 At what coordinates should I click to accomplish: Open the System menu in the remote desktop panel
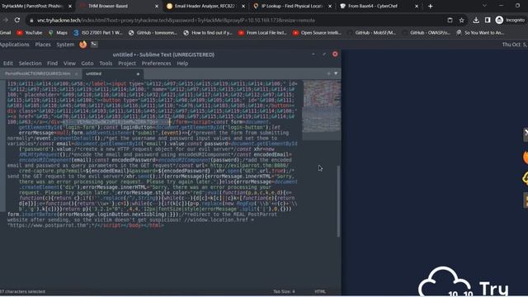point(65,45)
